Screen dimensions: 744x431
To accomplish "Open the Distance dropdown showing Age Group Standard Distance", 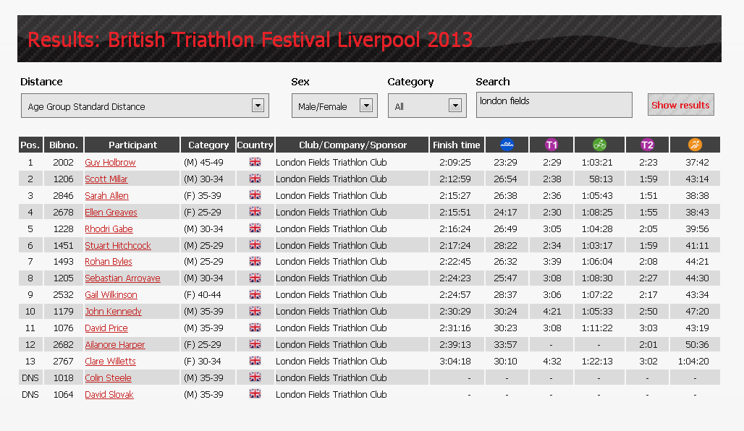I will click(x=145, y=106).
